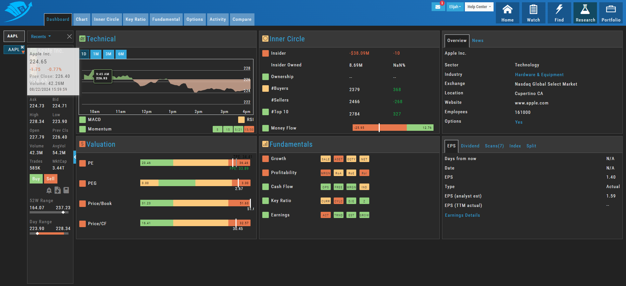The height and width of the screenshot is (286, 626).
Task: Click the RoA profitability indicator
Action: pos(339,173)
